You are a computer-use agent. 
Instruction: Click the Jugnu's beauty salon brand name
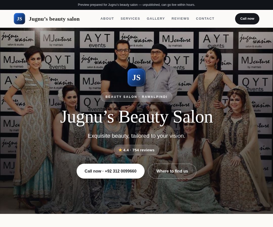coord(54,19)
